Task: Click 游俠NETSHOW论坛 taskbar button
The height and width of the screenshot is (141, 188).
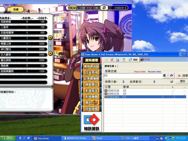Action: pyautogui.click(x=76, y=138)
